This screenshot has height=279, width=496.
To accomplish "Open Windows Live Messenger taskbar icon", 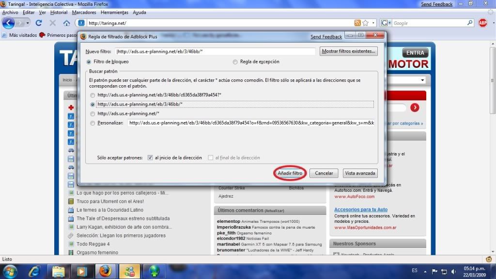I will point(129,271).
